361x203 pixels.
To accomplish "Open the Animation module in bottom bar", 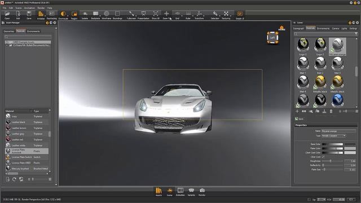I will point(180,191).
